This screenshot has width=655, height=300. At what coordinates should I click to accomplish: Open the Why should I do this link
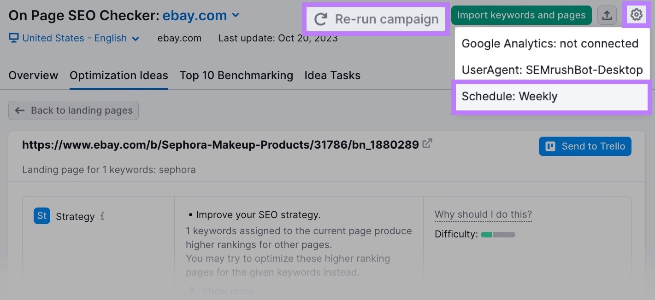[x=483, y=214]
